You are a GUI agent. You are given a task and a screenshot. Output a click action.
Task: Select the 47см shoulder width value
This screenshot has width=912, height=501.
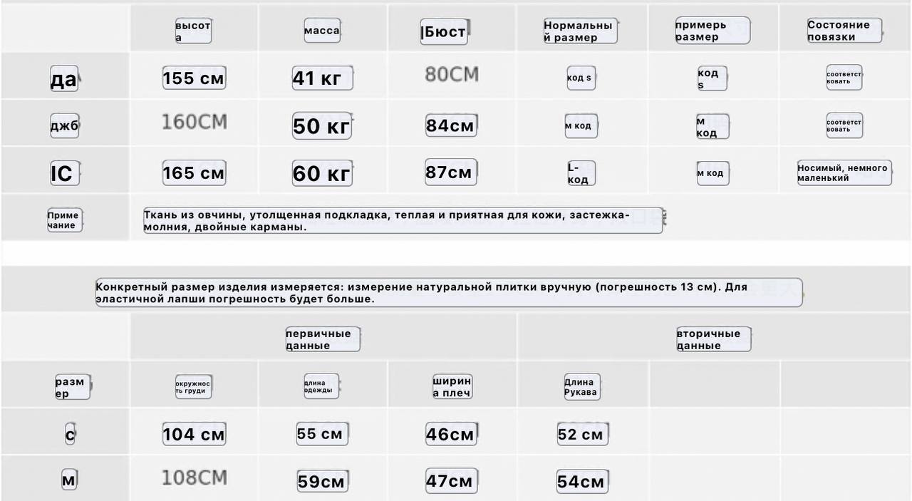coord(451,481)
